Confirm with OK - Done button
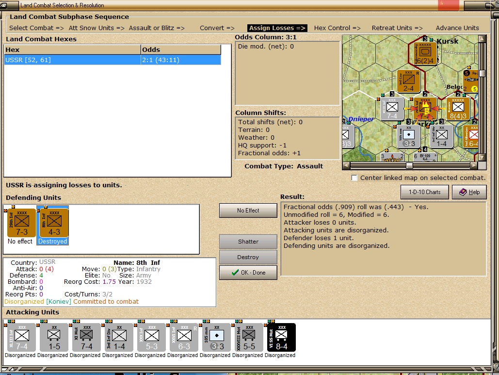The height and width of the screenshot is (375, 499). coord(248,273)
